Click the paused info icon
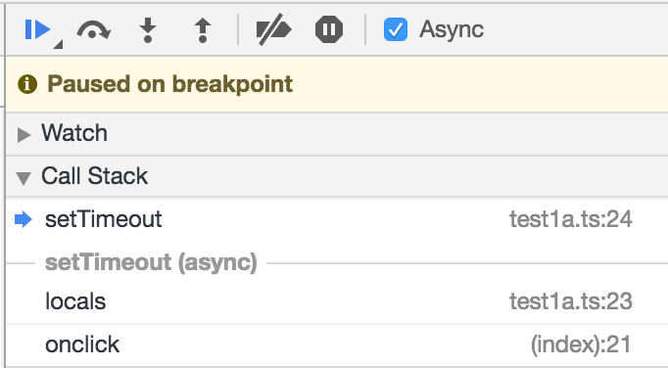The width and height of the screenshot is (668, 368). pos(27,84)
